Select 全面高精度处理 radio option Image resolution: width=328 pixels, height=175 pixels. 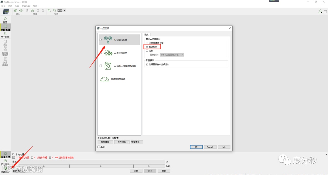coord(147,43)
